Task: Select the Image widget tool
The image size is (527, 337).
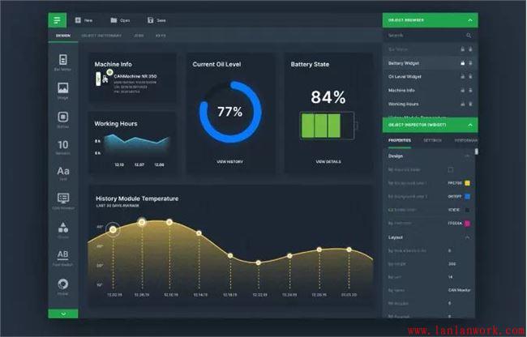Action: tap(63, 90)
